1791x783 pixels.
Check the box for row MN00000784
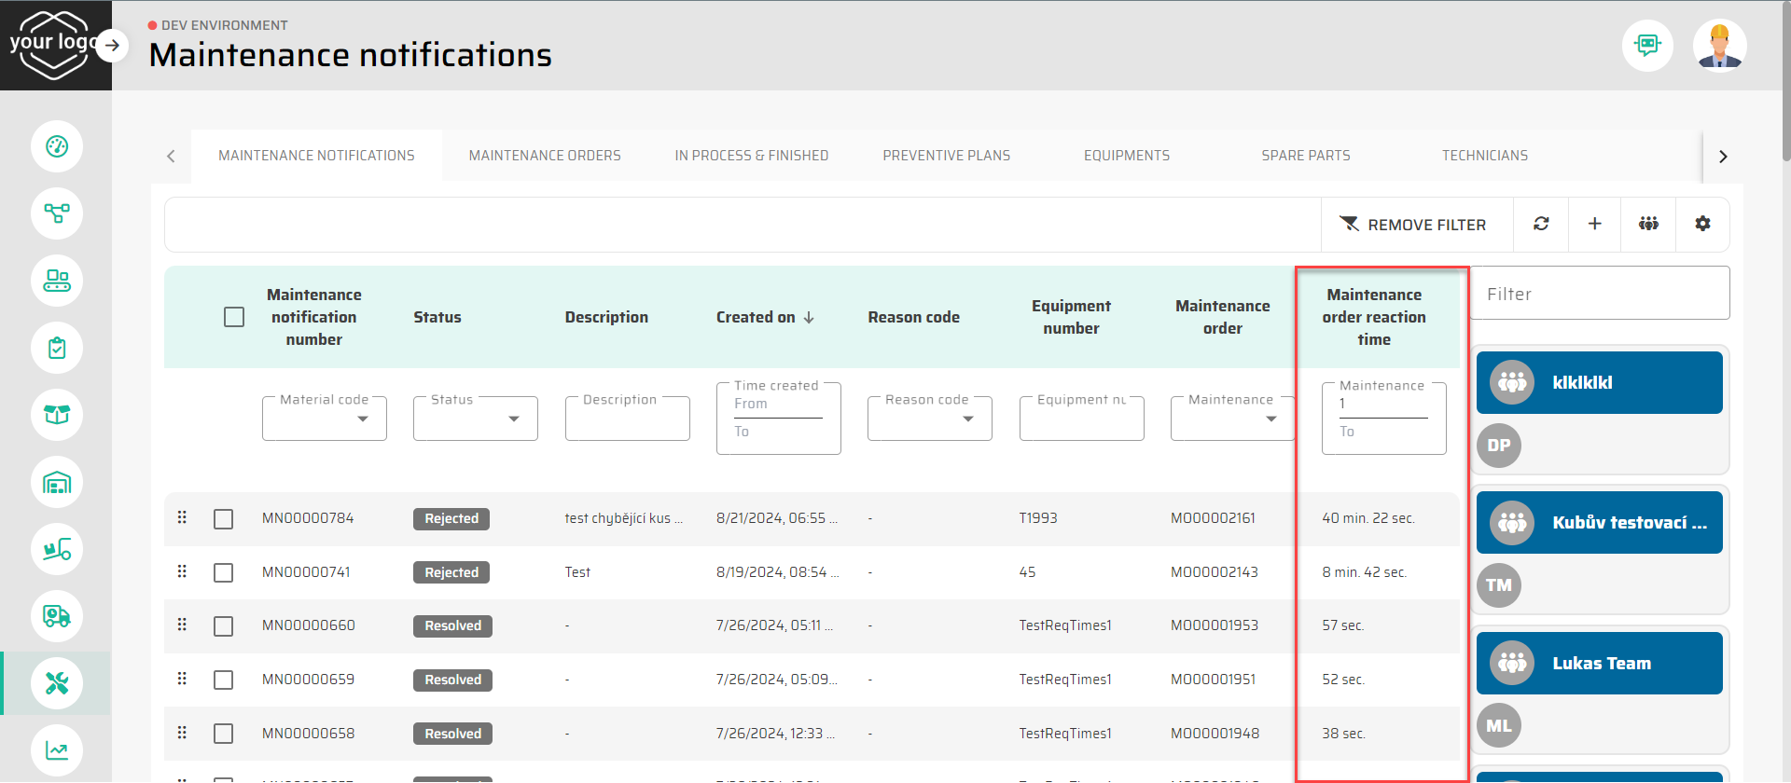(x=223, y=519)
